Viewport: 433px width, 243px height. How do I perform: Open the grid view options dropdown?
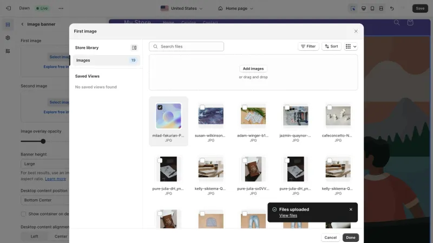tap(351, 46)
